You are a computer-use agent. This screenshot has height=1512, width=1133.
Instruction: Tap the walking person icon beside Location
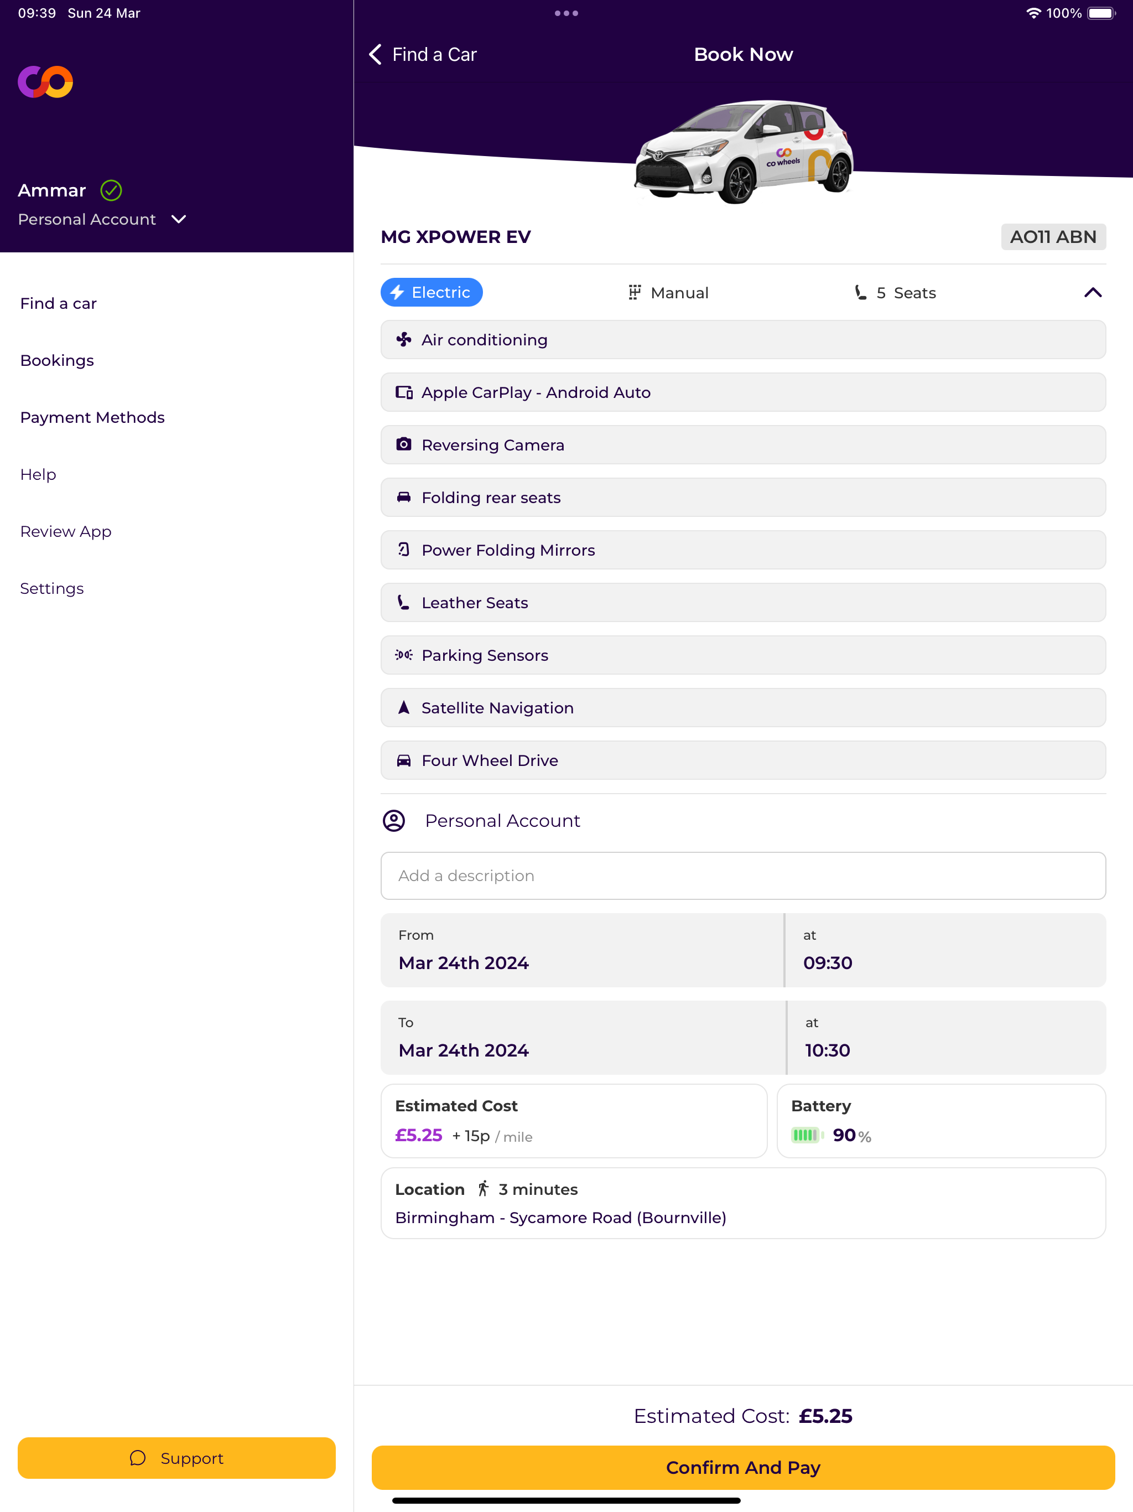point(483,1189)
